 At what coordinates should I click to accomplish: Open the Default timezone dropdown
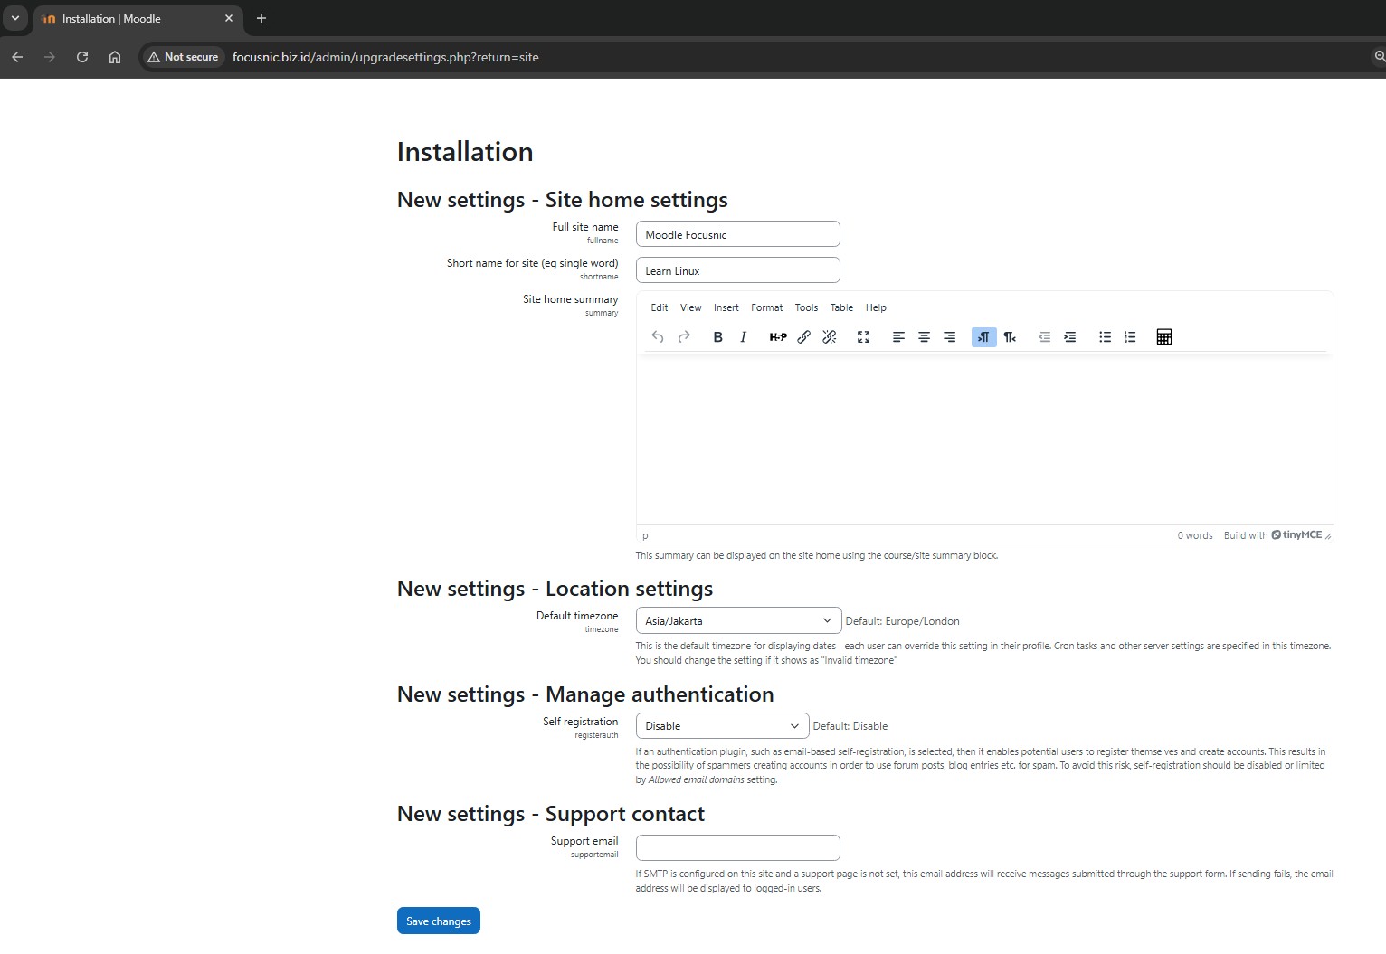click(737, 621)
